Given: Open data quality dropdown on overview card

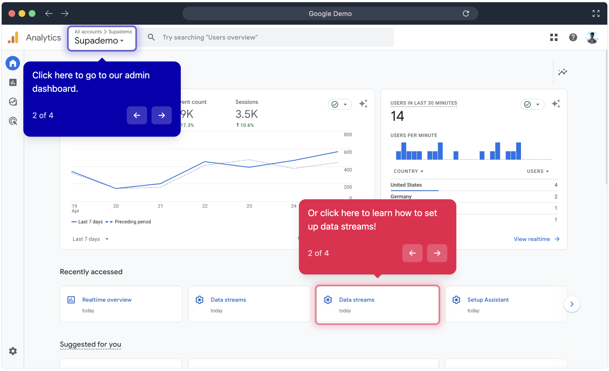Looking at the screenshot, I should [340, 104].
